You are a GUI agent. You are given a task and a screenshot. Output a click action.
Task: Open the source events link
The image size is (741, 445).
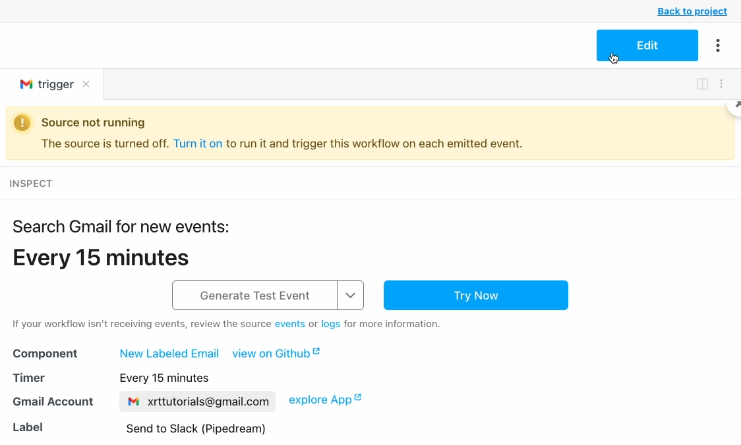289,324
